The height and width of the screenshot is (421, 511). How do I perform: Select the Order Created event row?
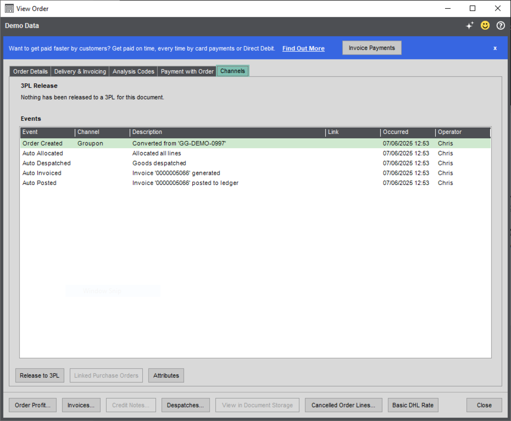pyautogui.click(x=255, y=144)
